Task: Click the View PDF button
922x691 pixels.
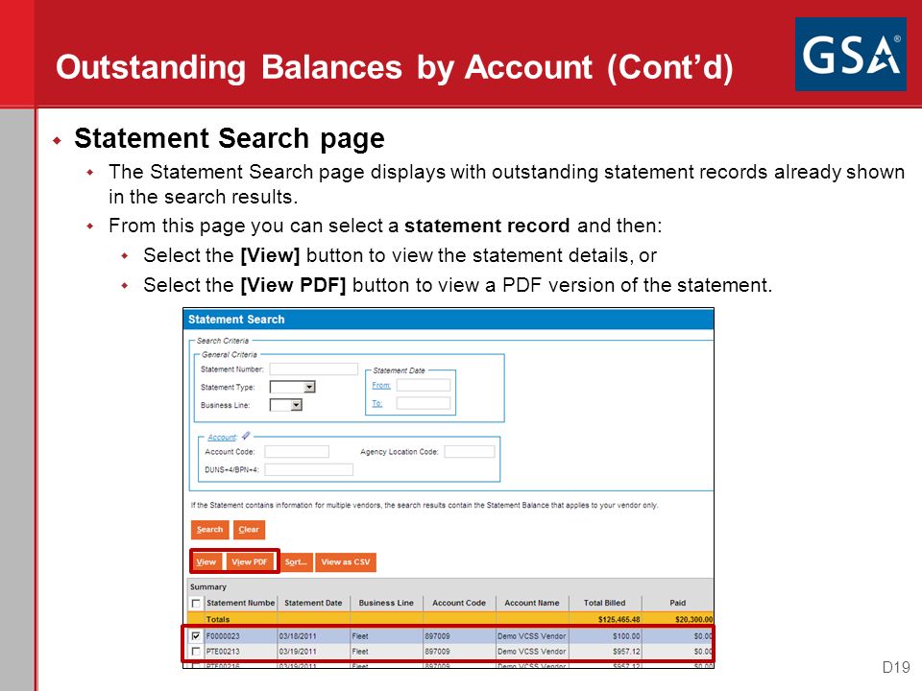Action: [x=250, y=561]
